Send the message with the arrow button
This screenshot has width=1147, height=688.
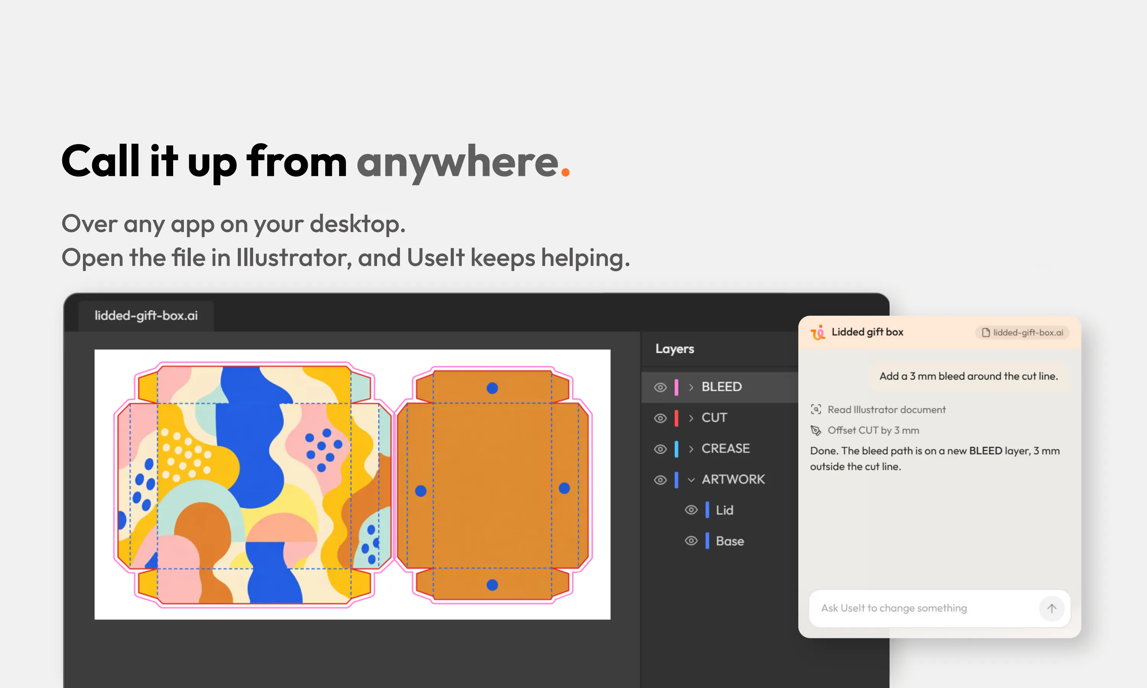point(1051,608)
